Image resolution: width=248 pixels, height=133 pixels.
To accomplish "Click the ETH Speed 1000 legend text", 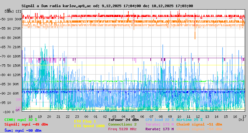I will tap(89, 126).
